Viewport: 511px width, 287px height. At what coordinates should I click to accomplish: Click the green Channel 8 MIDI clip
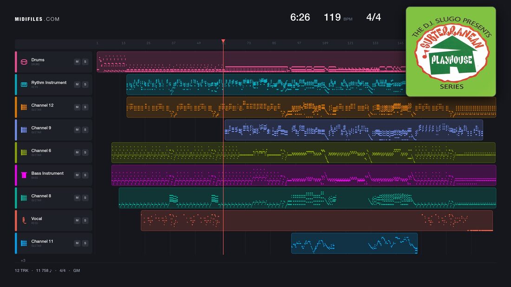pos(308,198)
